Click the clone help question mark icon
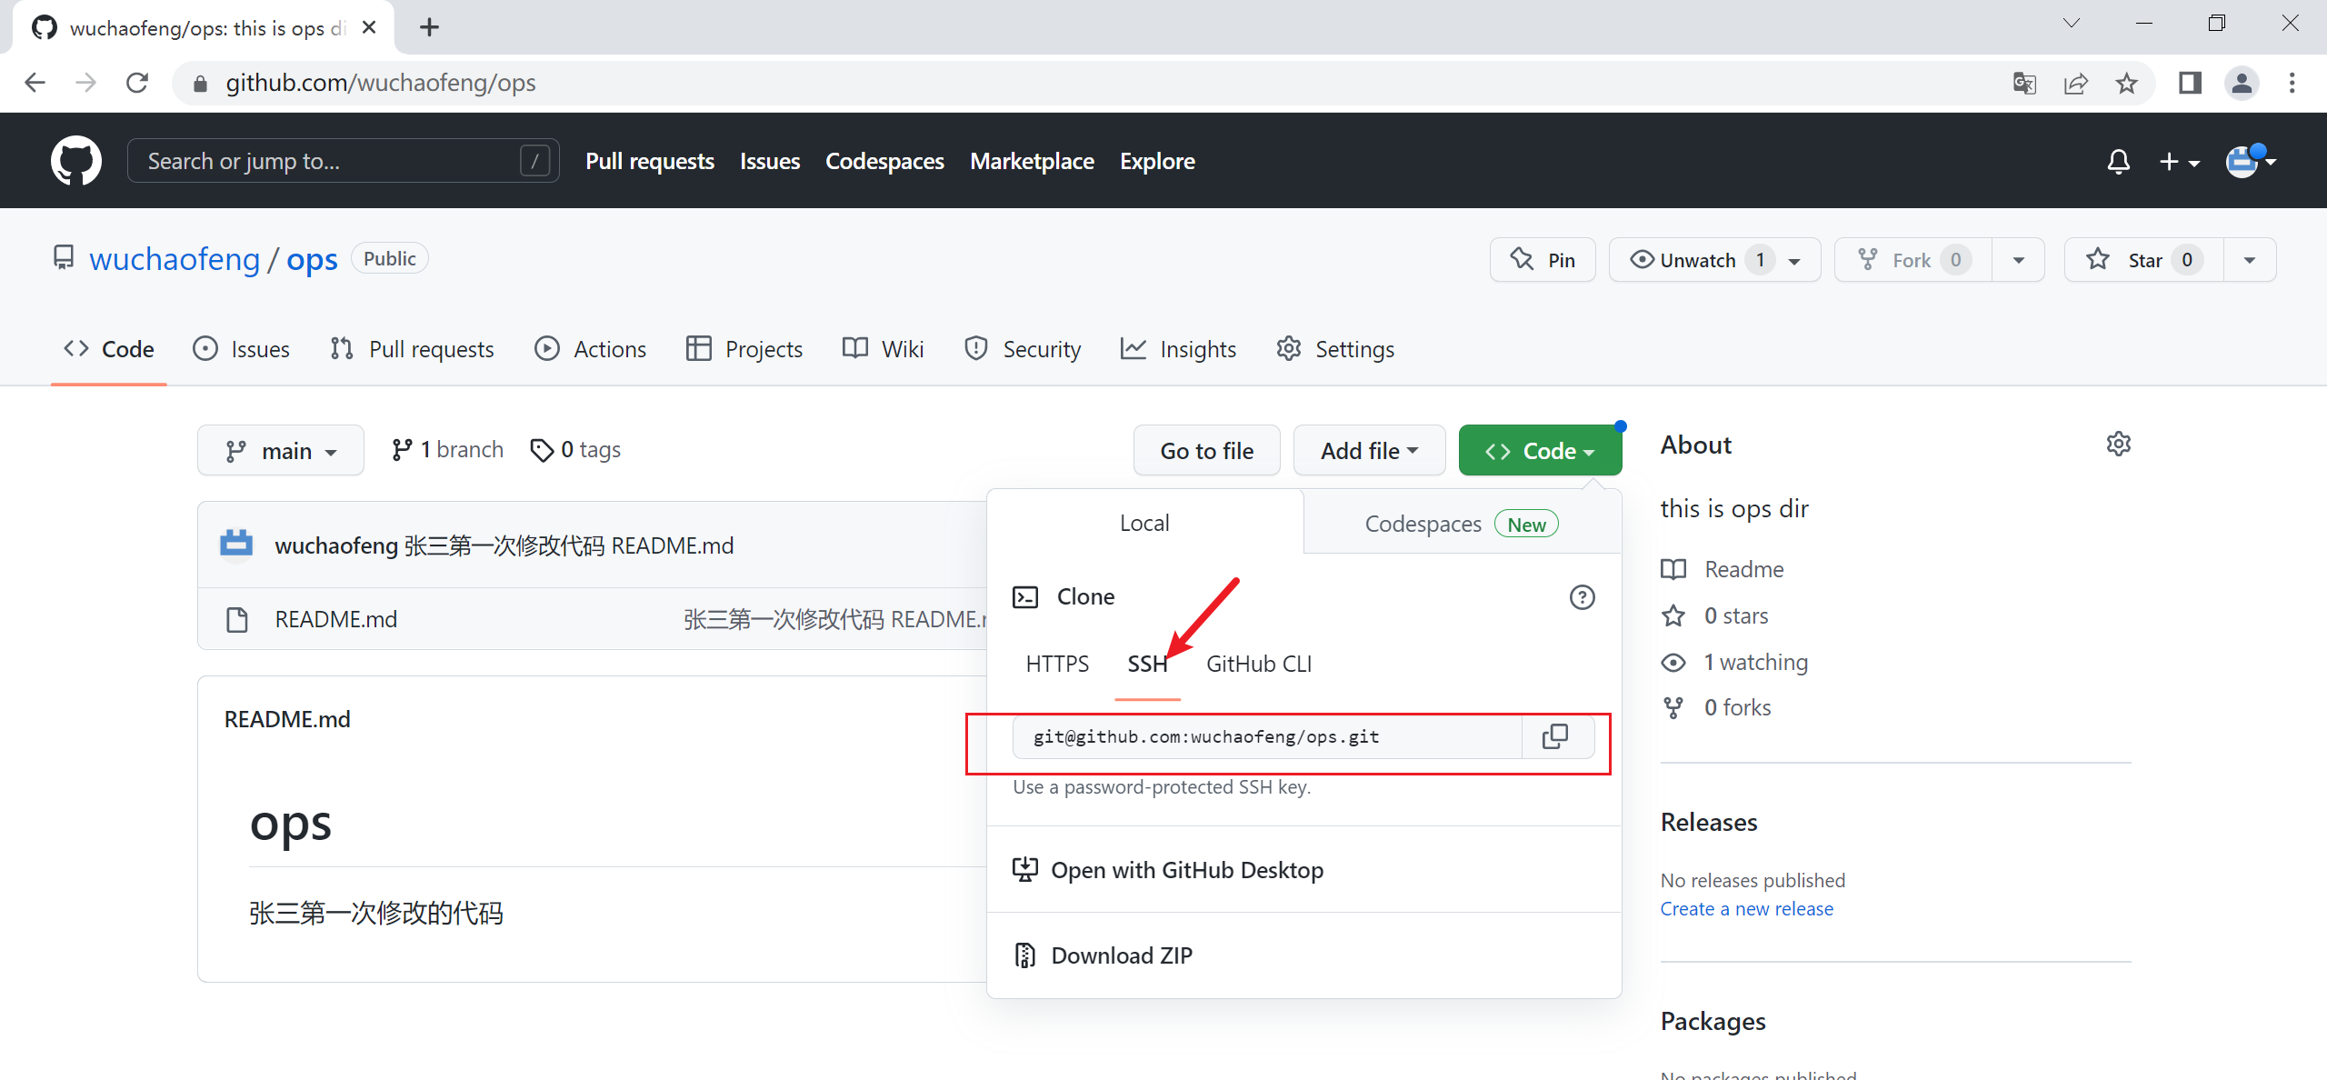Image resolution: width=2327 pixels, height=1080 pixels. click(1583, 597)
